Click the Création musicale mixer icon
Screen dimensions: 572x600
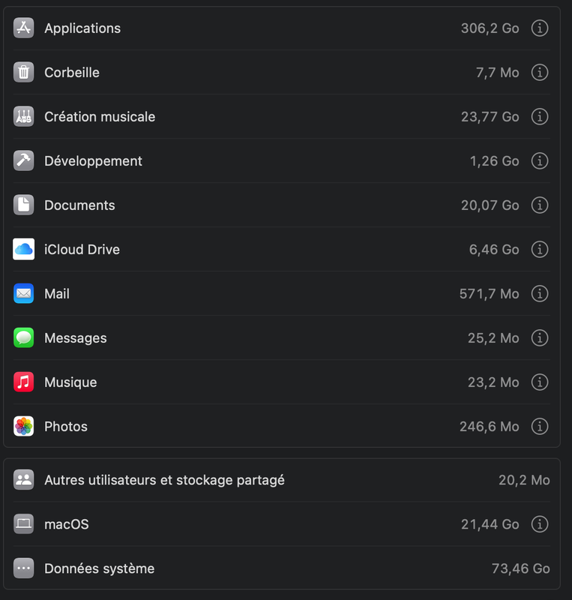tap(24, 117)
